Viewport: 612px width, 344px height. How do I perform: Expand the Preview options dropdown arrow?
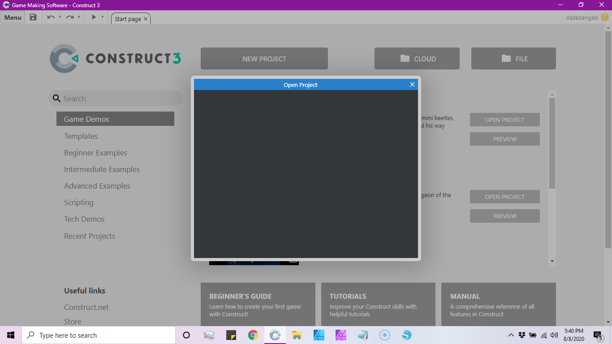pos(103,17)
